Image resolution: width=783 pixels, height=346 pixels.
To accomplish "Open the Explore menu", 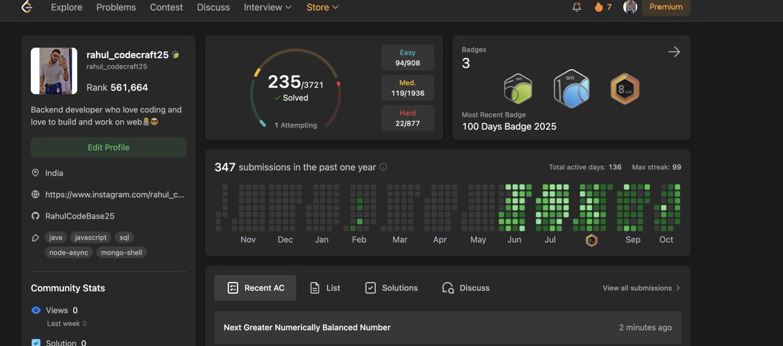I will coord(67,7).
